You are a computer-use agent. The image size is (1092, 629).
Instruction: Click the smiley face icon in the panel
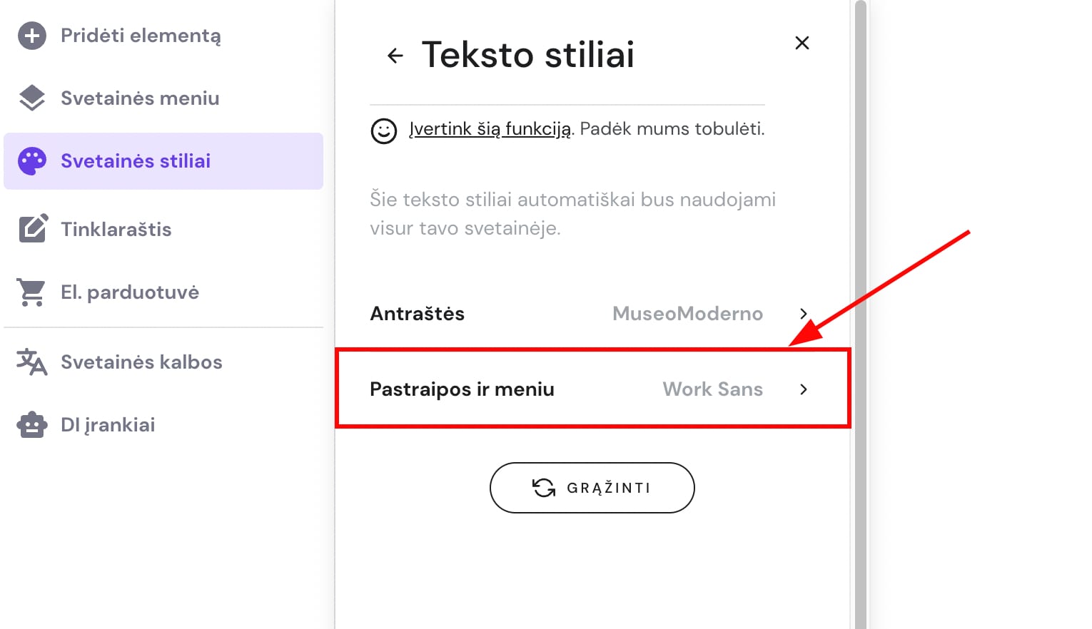pyautogui.click(x=384, y=131)
